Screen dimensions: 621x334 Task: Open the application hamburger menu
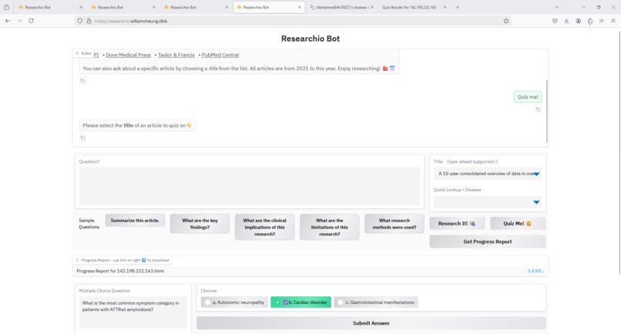[613, 21]
